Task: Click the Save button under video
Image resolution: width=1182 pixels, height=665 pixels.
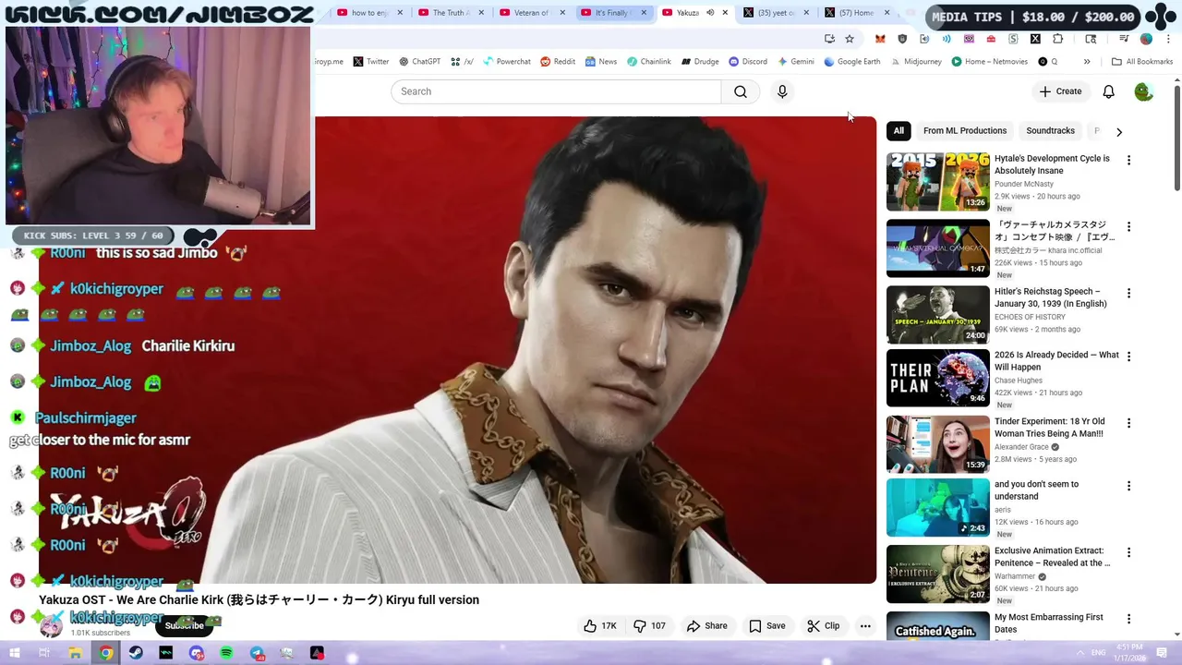Action: point(767,625)
